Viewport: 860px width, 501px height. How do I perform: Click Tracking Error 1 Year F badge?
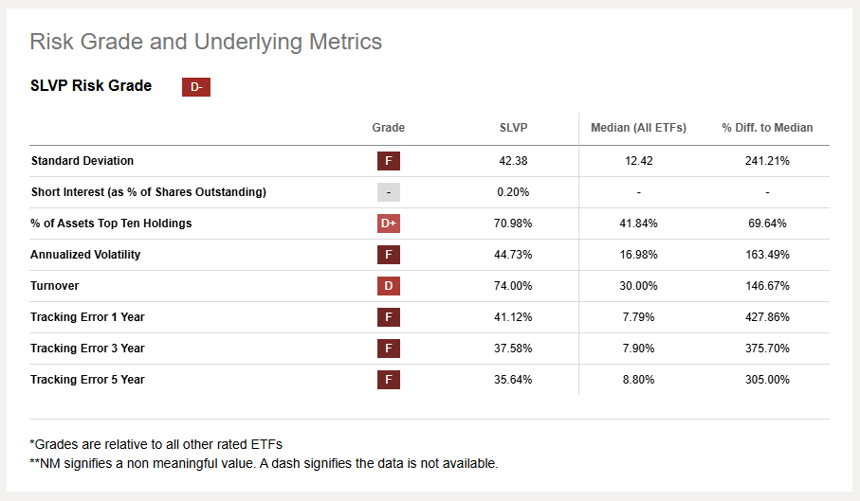pyautogui.click(x=388, y=317)
